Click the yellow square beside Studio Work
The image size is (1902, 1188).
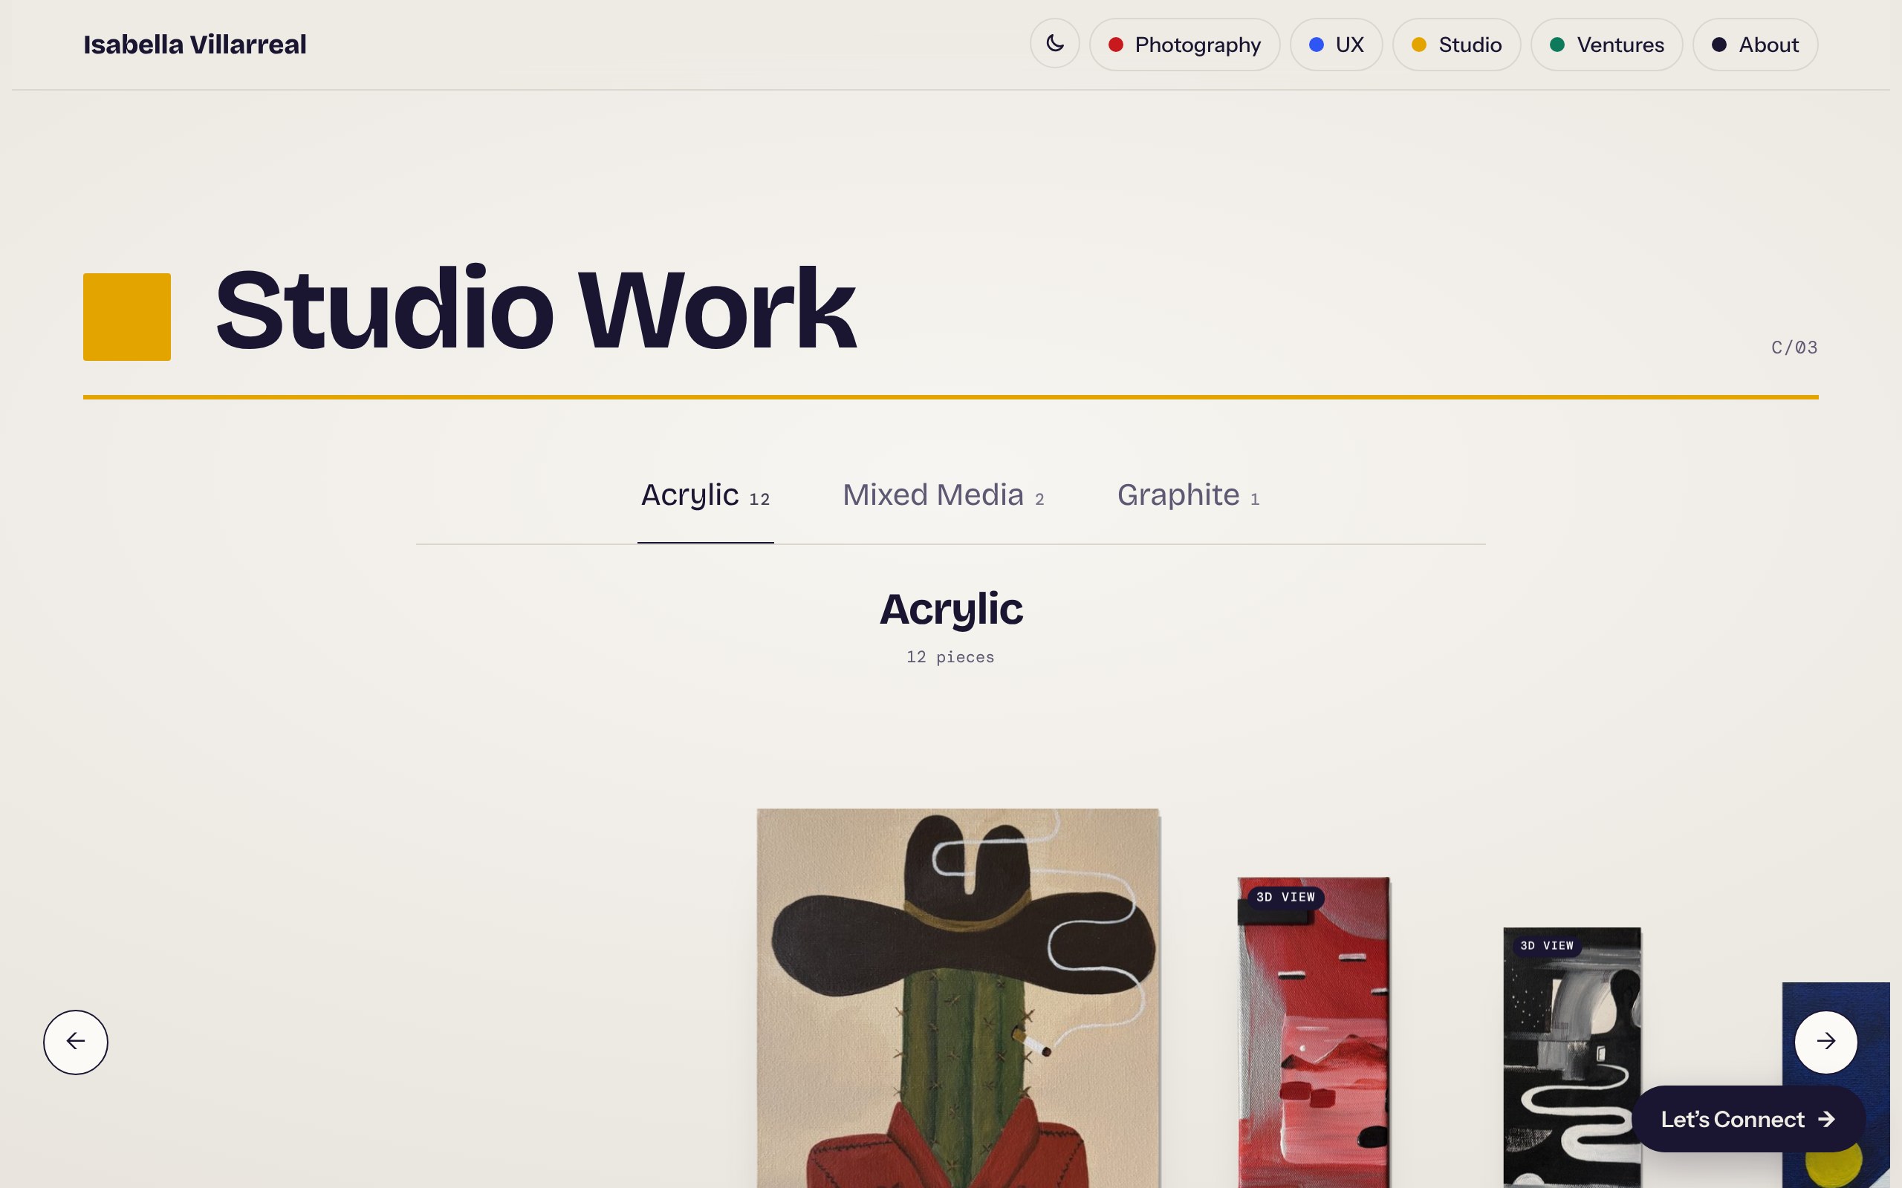tap(127, 316)
